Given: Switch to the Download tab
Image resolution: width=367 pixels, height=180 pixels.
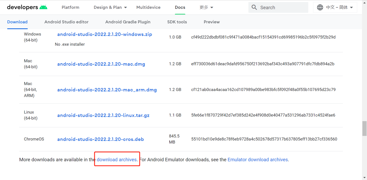Looking at the screenshot, I should [x=17, y=22].
